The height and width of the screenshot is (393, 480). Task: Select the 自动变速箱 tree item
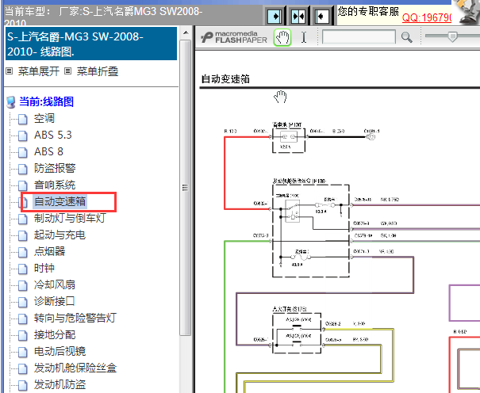click(60, 201)
